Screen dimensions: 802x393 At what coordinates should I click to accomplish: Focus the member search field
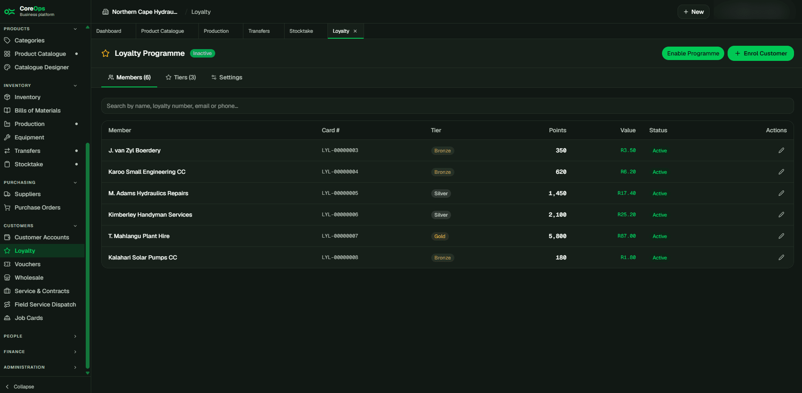448,106
